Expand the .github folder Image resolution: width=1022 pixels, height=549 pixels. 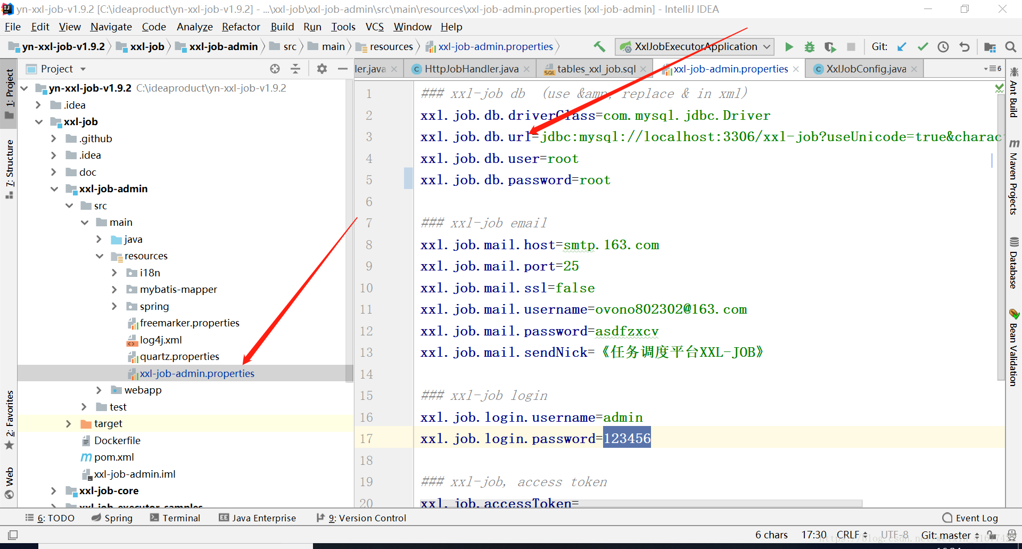click(x=54, y=138)
